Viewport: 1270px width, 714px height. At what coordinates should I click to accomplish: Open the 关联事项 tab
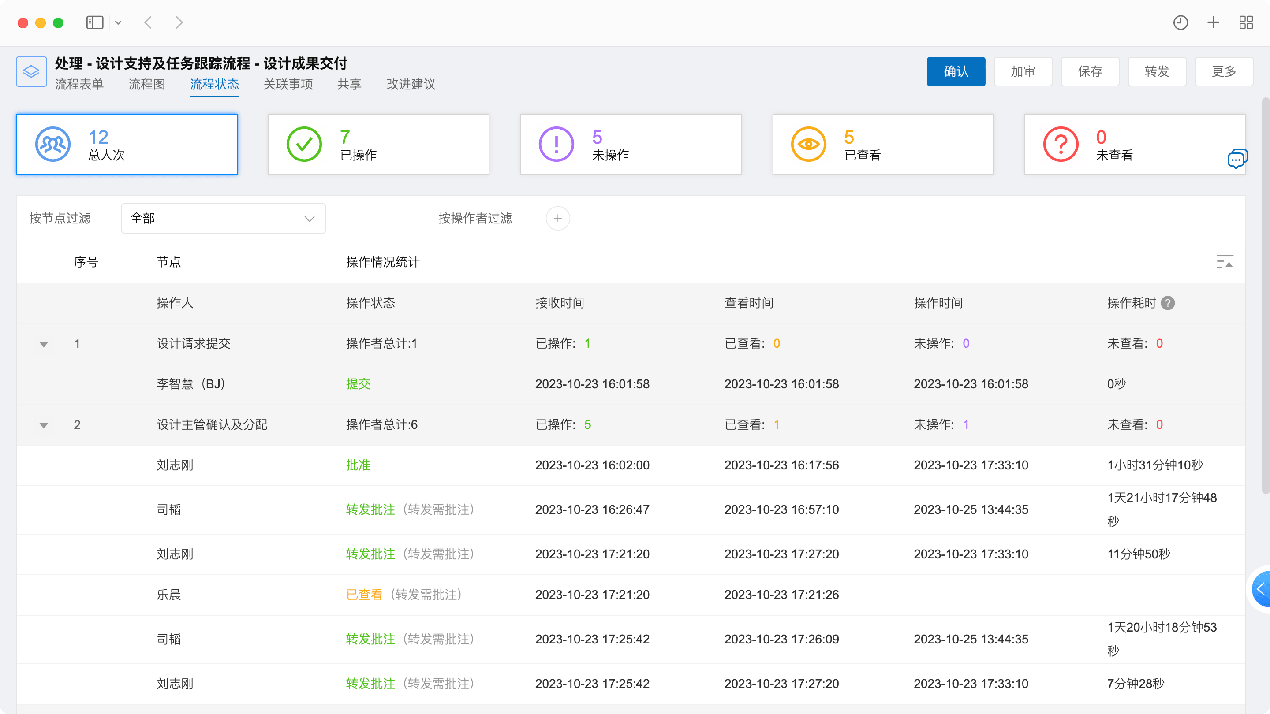click(x=288, y=84)
